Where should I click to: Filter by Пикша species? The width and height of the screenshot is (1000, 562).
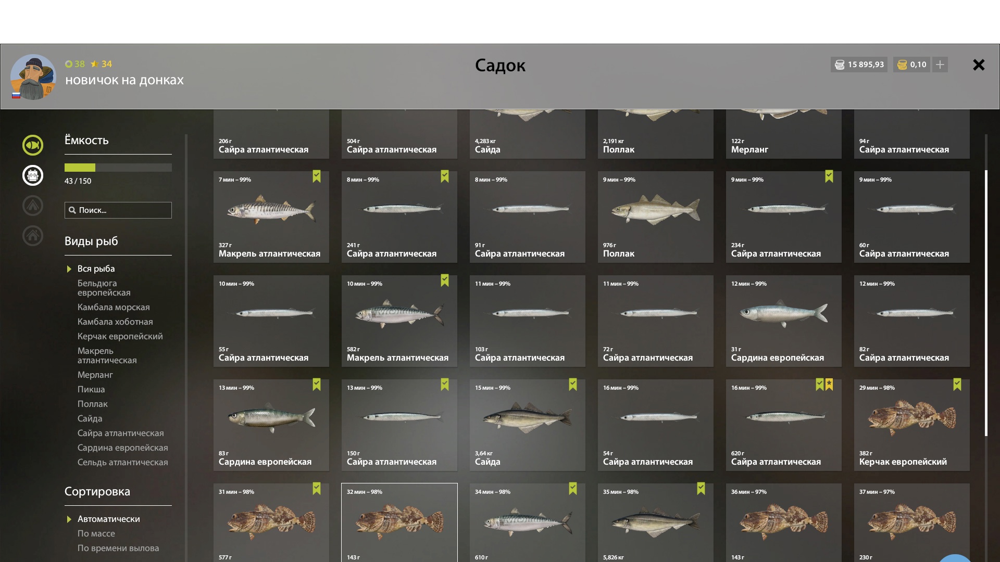coord(91,389)
